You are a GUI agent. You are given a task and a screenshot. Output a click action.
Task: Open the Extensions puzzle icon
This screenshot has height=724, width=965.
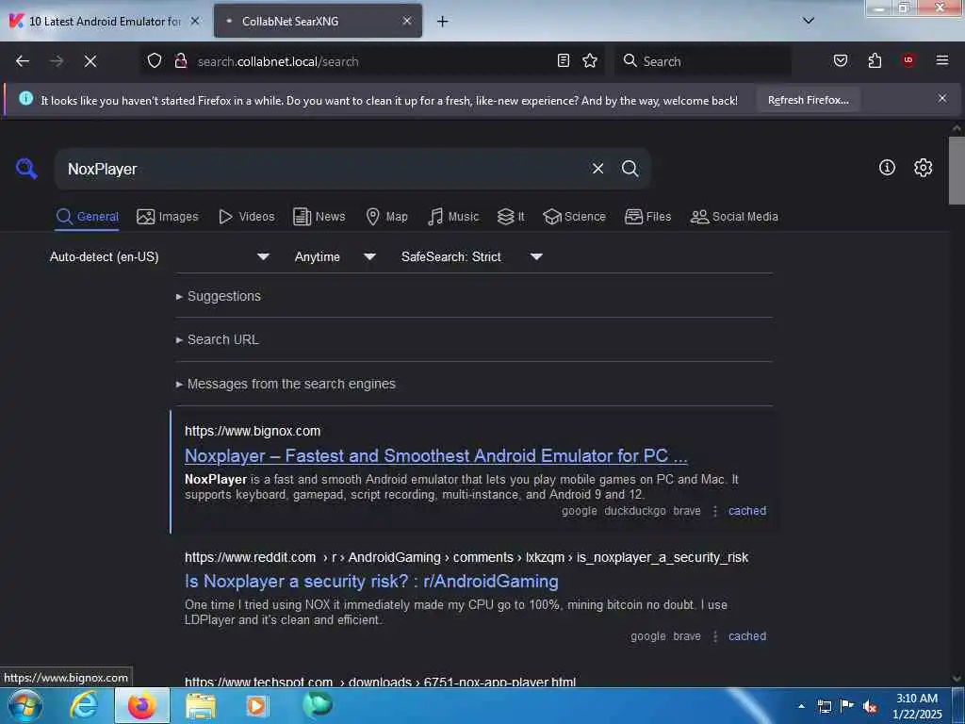point(875,60)
